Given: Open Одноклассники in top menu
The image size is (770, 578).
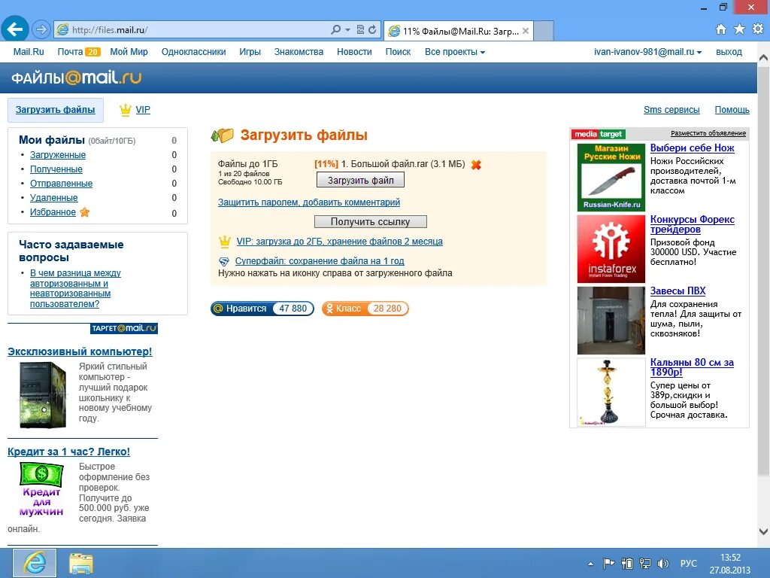Looking at the screenshot, I should coord(193,52).
